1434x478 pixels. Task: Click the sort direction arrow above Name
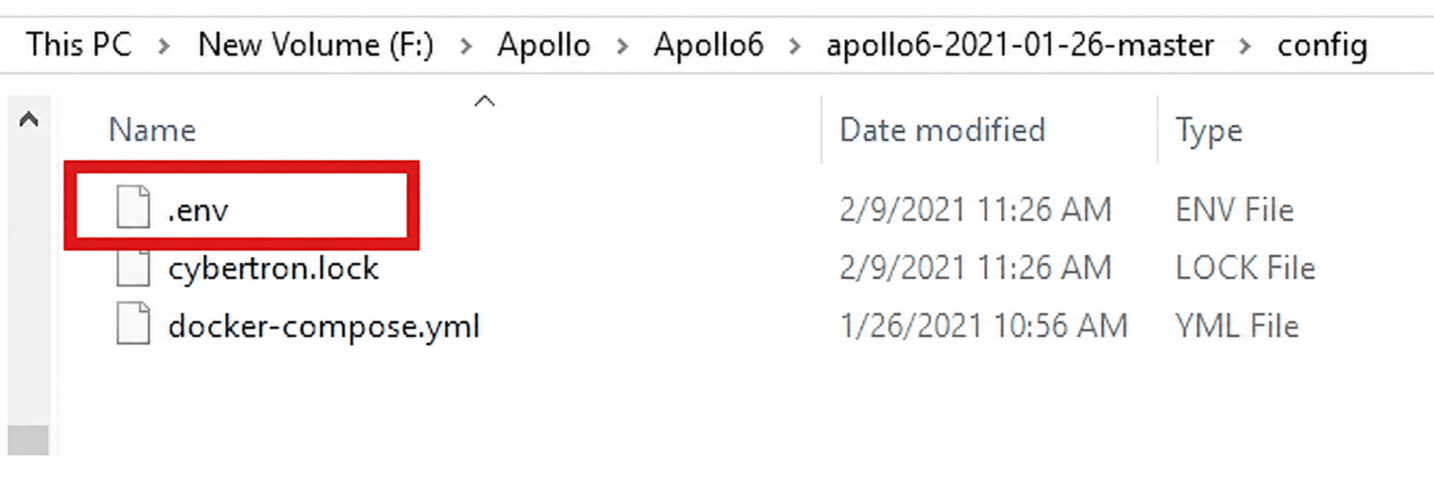(485, 101)
